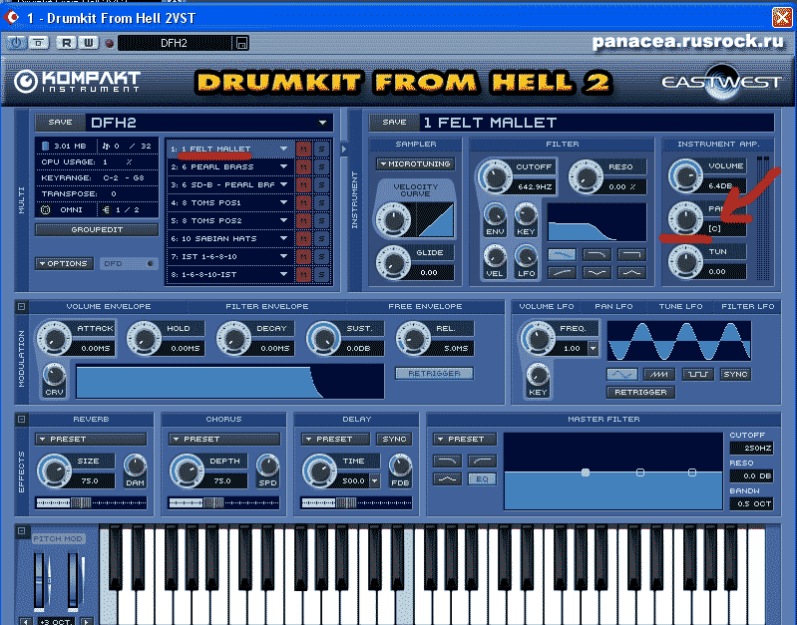This screenshot has width=797, height=625.
Task: Click the Kompakt Instrument logo
Action: (x=77, y=82)
